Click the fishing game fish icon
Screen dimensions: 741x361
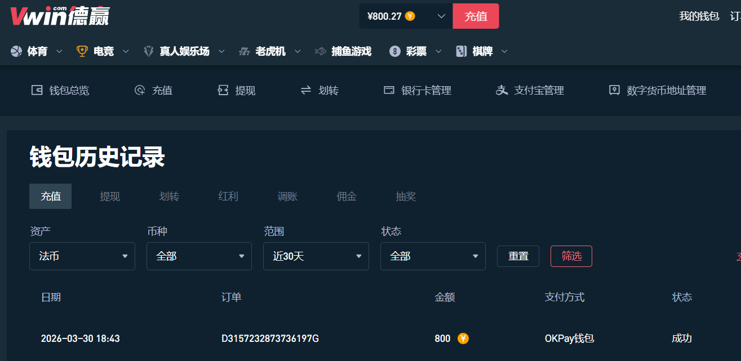coord(320,51)
